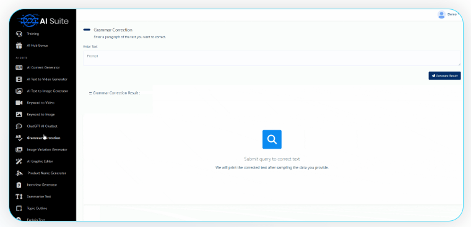Click 'Enter a paragraph of the text' description
The width and height of the screenshot is (471, 227).
pyautogui.click(x=130, y=37)
